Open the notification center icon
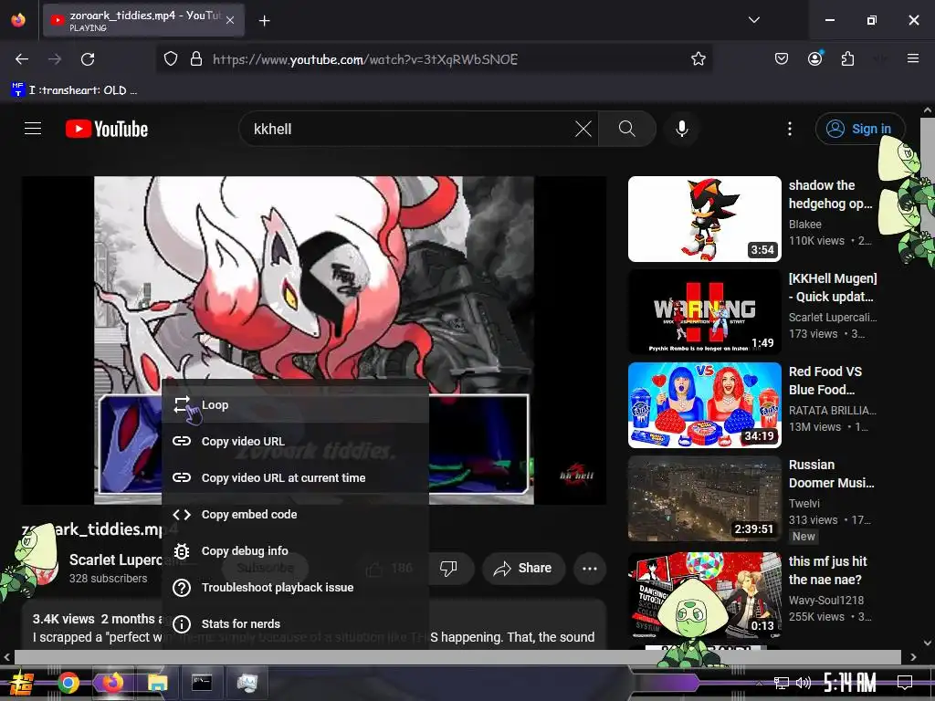The width and height of the screenshot is (935, 701). point(905,682)
